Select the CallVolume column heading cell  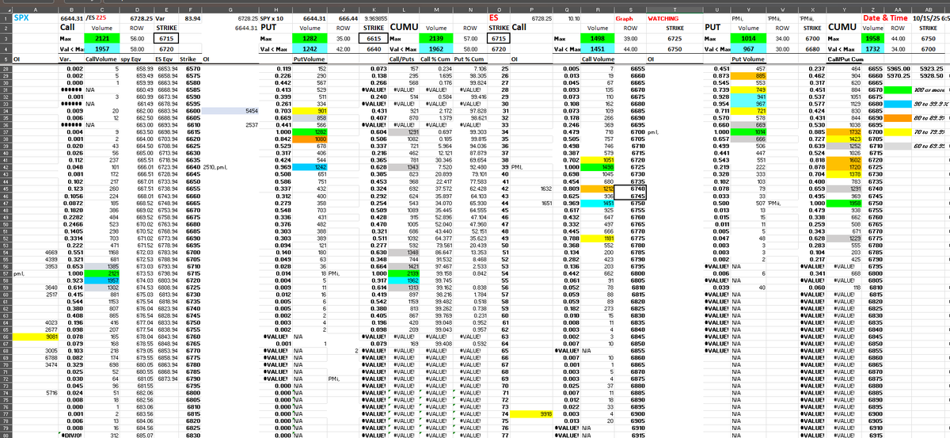point(101,59)
